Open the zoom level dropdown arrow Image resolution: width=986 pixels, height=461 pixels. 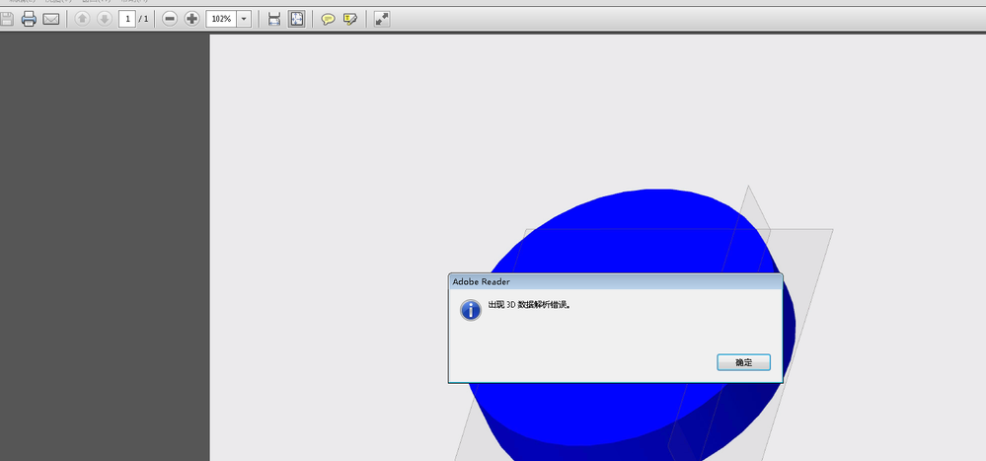pos(244,19)
